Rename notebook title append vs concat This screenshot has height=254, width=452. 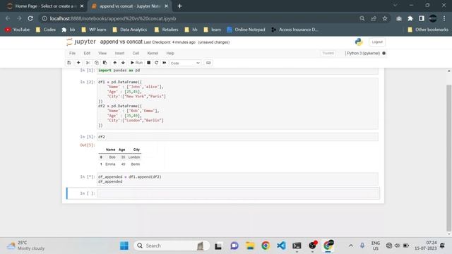(121, 42)
